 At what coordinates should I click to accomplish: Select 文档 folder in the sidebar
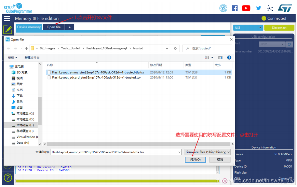[17, 90]
